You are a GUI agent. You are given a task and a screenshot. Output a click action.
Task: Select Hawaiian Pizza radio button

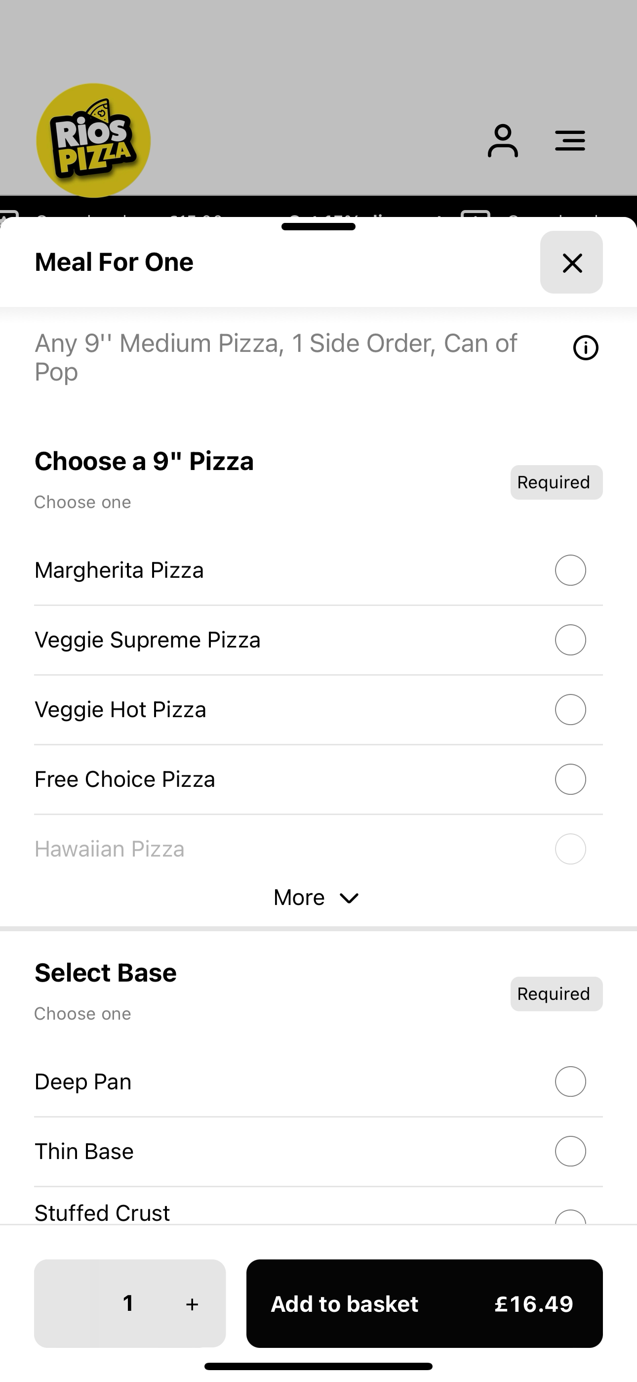tap(570, 849)
